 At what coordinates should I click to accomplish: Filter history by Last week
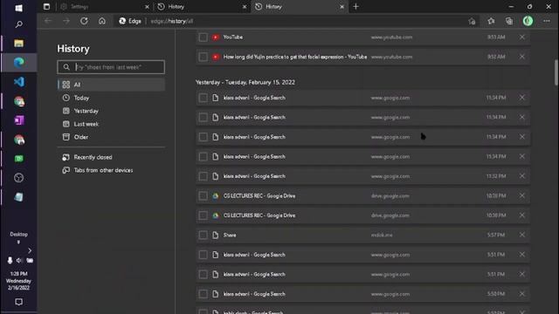pos(111,124)
